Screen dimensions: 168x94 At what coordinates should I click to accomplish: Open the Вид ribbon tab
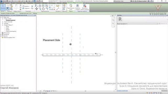[x=24, y=3]
